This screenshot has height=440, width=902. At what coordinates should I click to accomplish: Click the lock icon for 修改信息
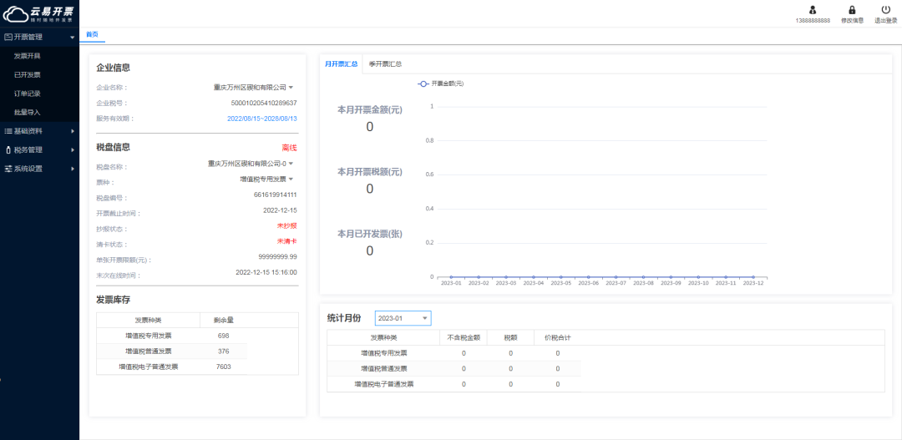tap(852, 10)
